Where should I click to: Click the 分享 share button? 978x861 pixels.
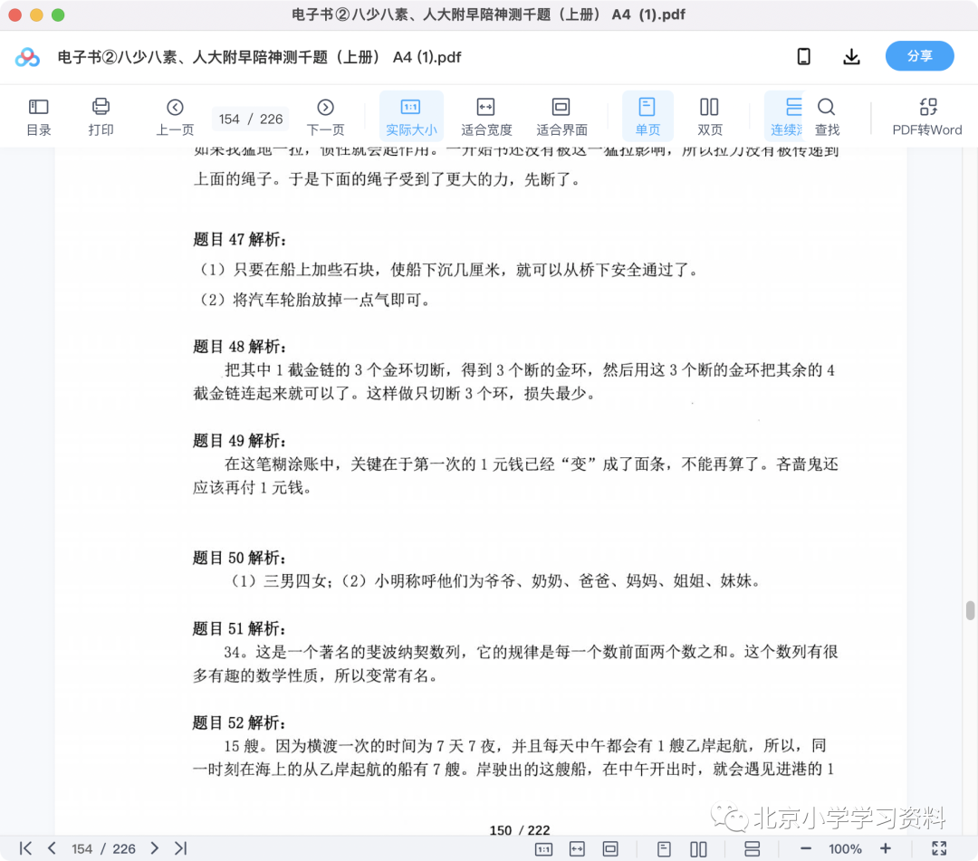click(919, 56)
